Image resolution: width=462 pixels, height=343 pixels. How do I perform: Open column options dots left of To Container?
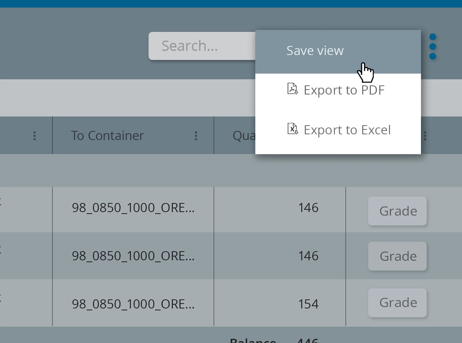tap(35, 136)
